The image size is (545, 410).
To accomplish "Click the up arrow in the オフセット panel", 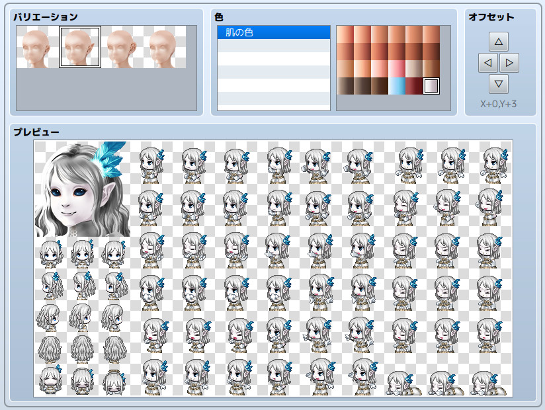I will 498,41.
